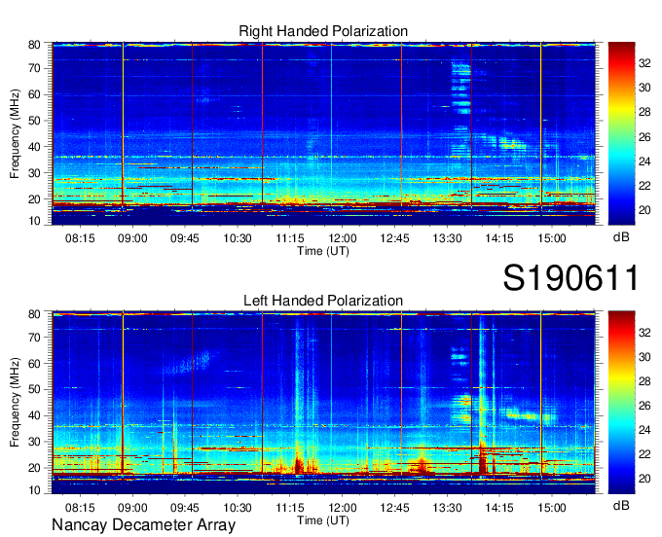Click 12:00 tick under Right Handed plot
This screenshot has width=662, height=537.
343,238
